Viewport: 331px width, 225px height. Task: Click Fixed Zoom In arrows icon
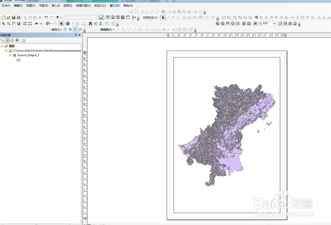click(25, 23)
